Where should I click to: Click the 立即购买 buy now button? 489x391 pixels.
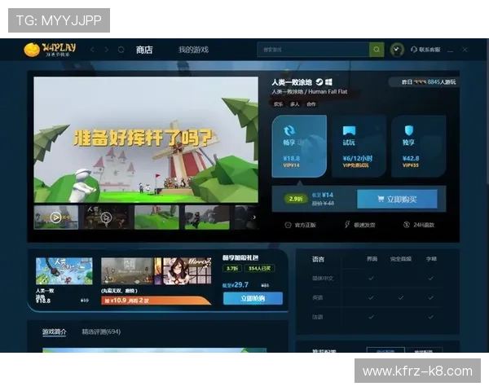[x=397, y=200]
